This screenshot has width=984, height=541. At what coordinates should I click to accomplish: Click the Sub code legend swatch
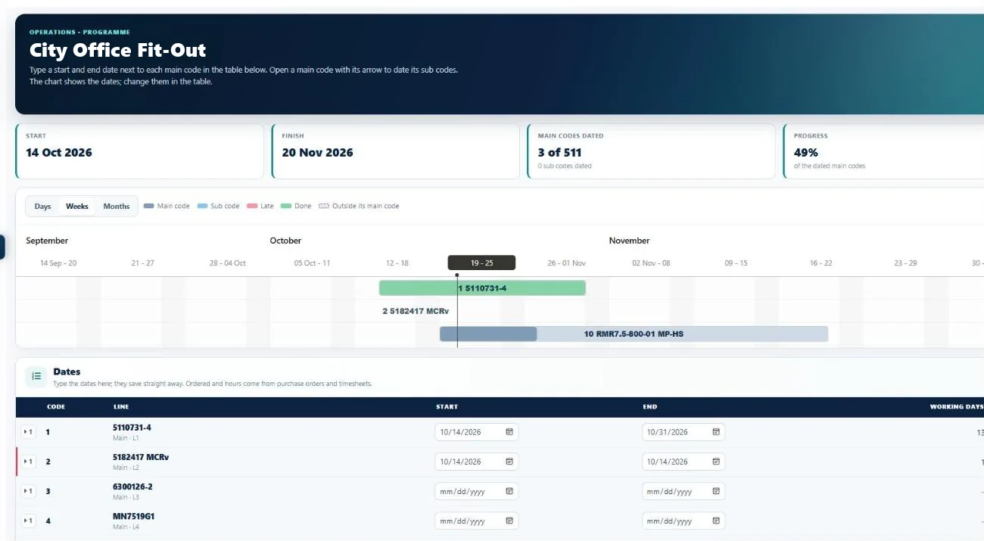(x=202, y=206)
